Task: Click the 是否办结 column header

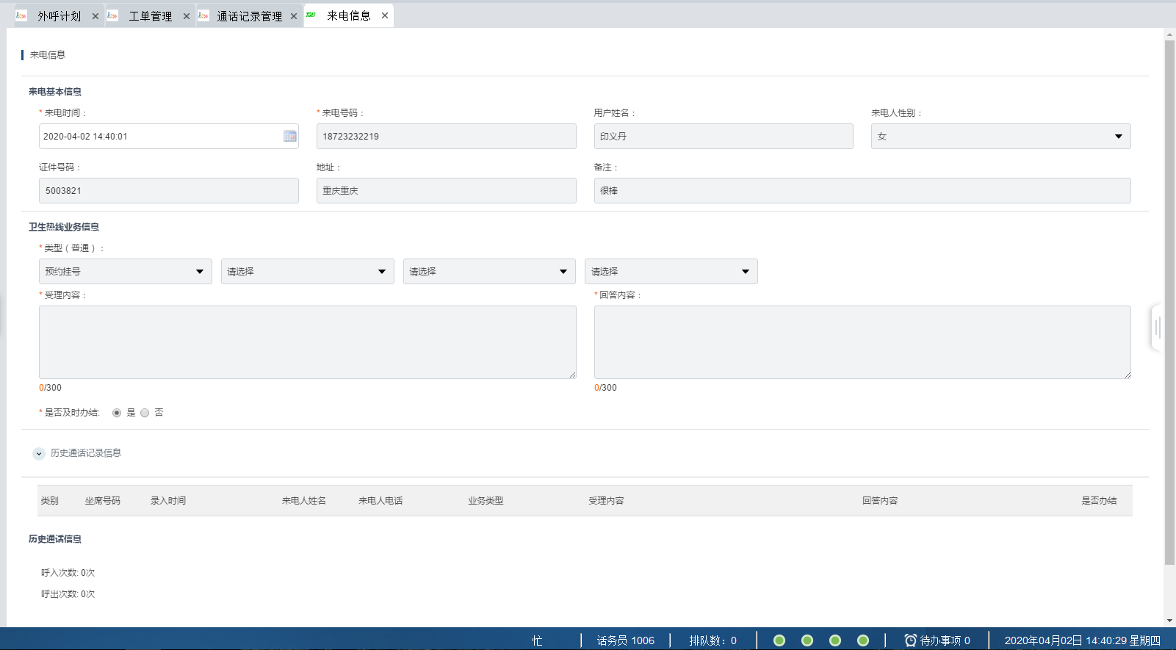Action: 1099,501
